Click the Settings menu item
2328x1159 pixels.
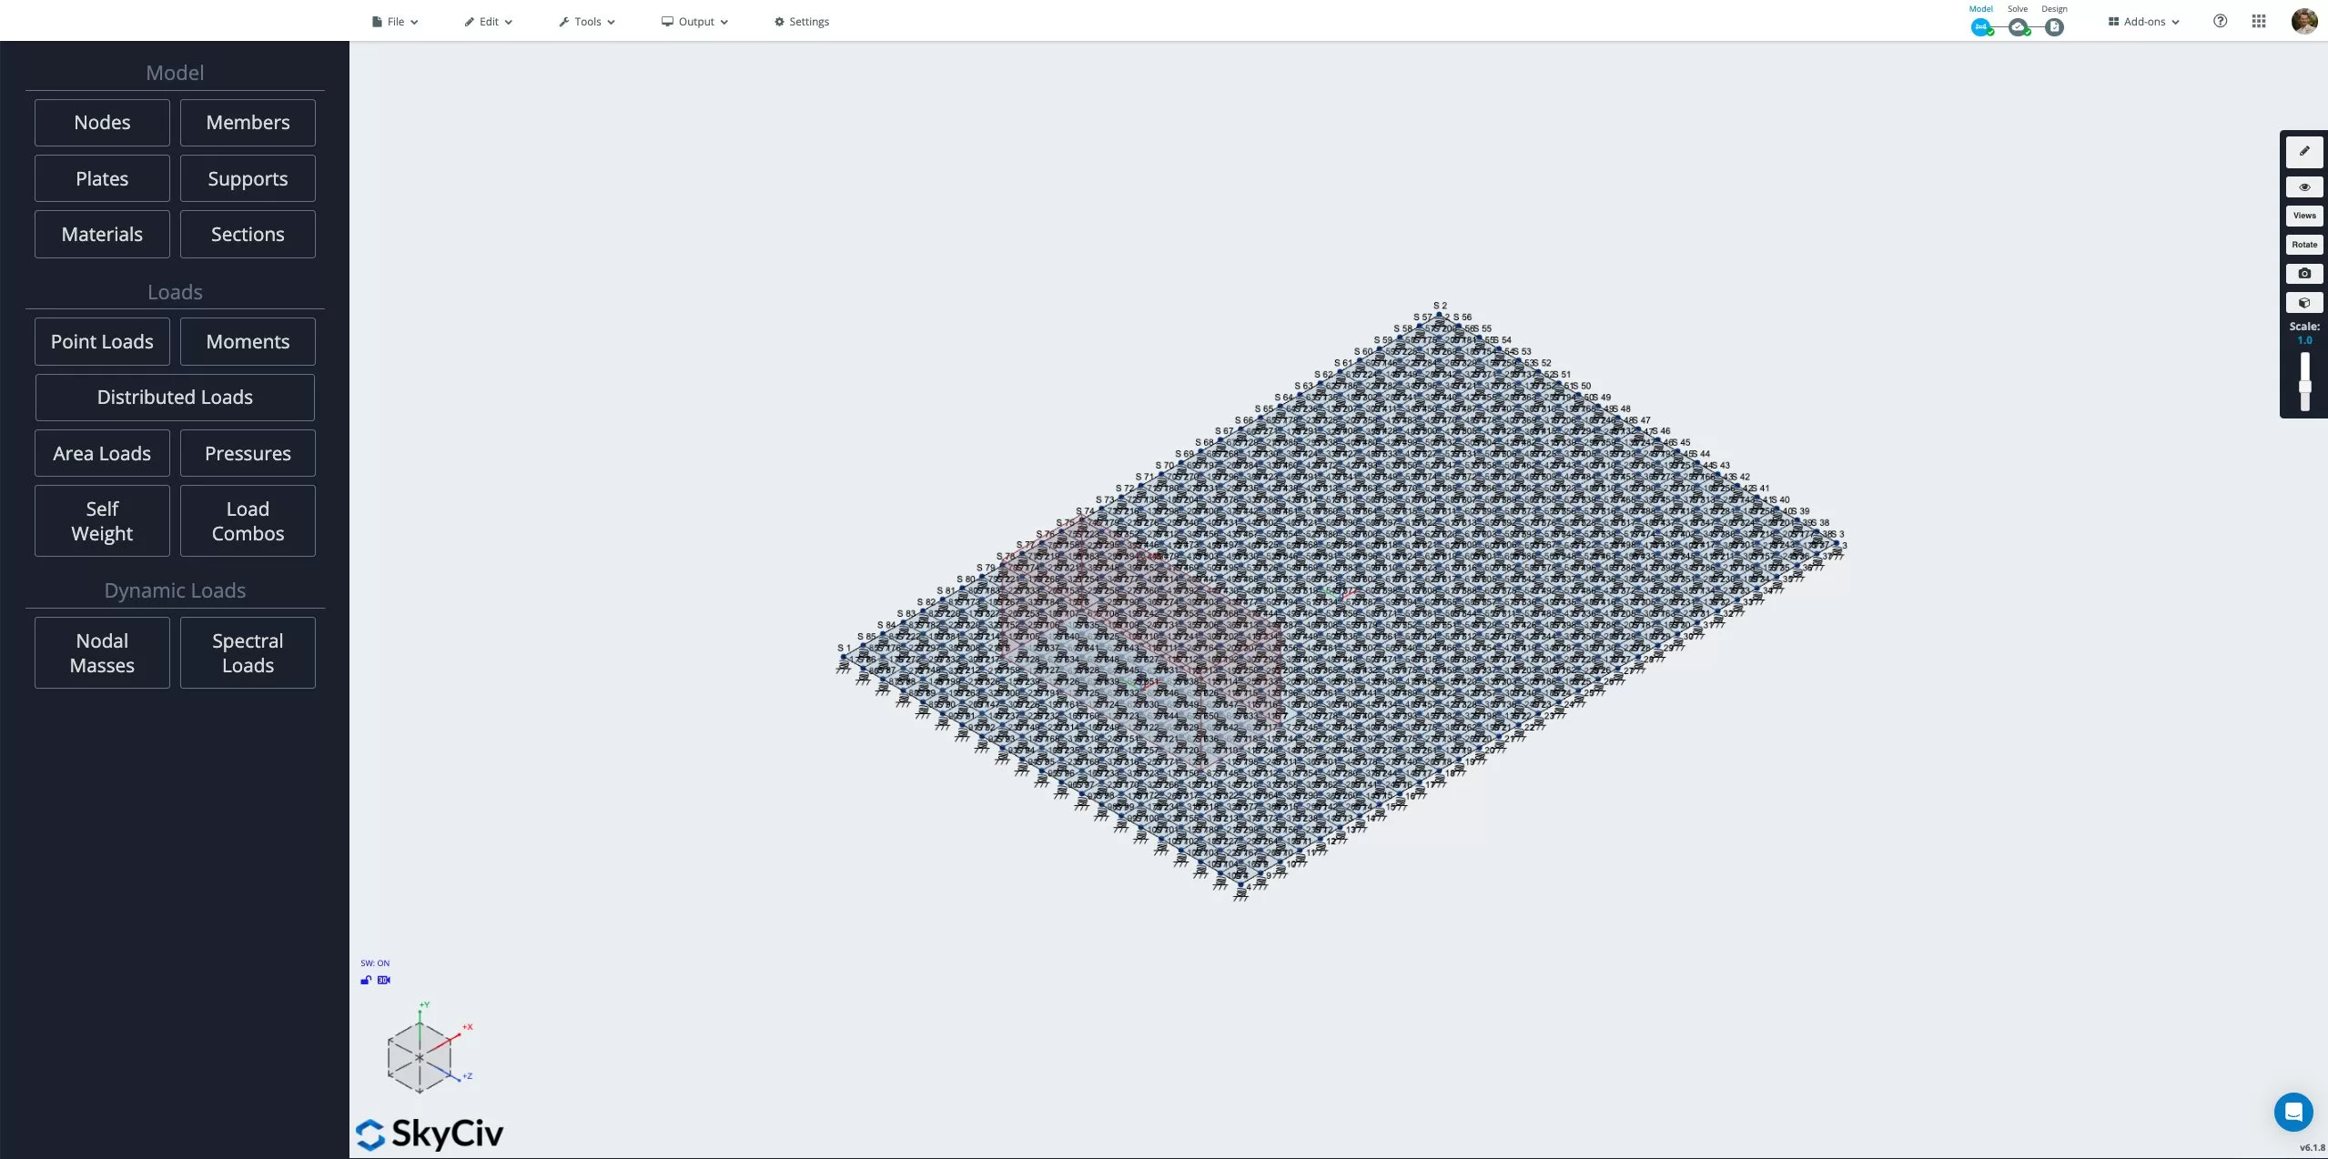[802, 21]
